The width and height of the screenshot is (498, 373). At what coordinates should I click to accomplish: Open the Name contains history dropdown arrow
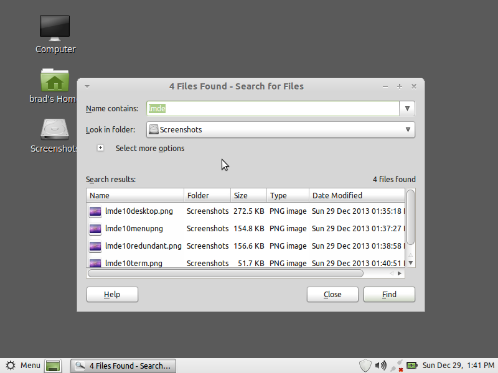click(407, 108)
